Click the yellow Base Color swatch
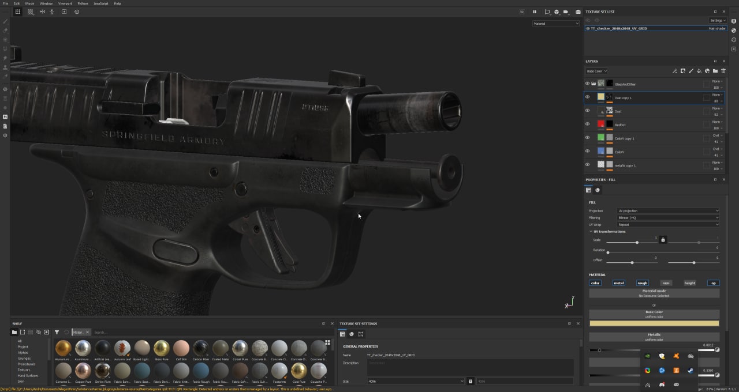This screenshot has width=739, height=392. pos(654,323)
